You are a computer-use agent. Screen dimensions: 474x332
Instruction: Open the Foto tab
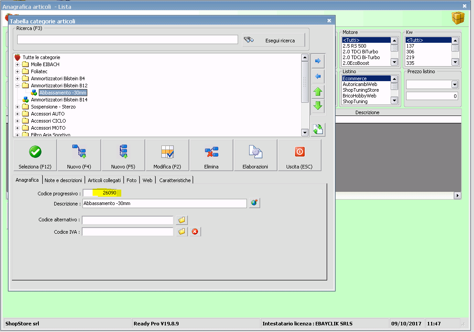tap(131, 180)
